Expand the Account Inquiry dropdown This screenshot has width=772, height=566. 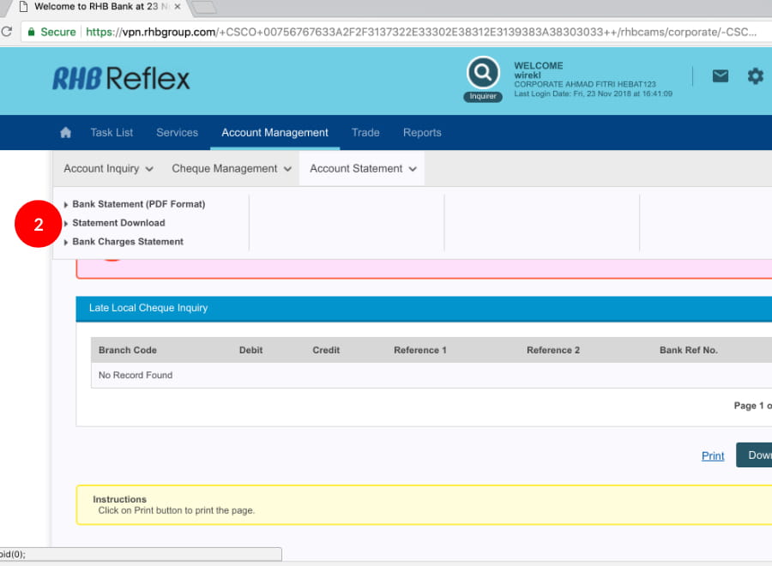point(108,169)
